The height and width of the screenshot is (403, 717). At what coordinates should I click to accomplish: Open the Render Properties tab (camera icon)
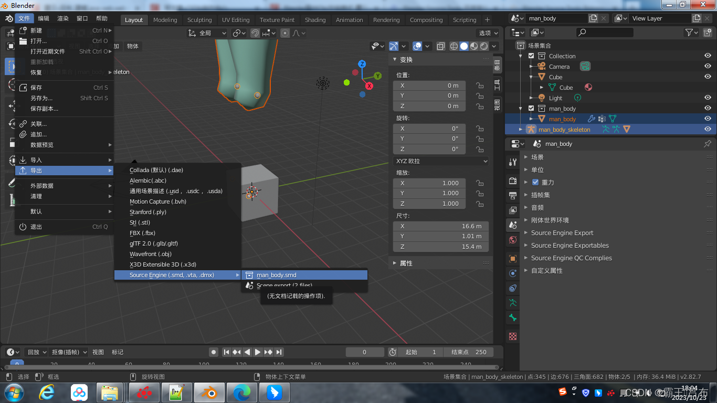click(x=512, y=181)
